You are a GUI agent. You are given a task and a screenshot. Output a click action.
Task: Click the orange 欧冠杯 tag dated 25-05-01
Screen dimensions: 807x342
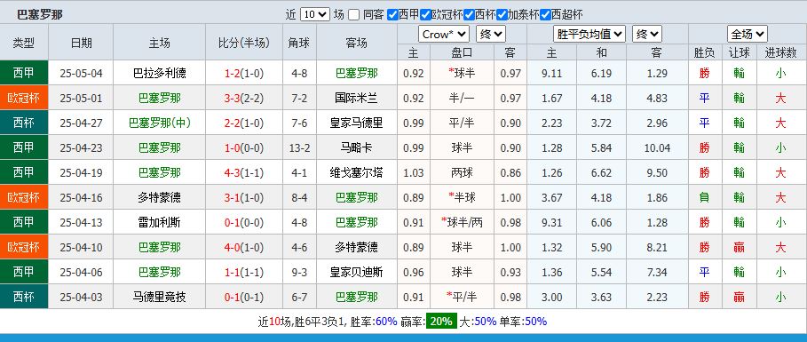24,98
